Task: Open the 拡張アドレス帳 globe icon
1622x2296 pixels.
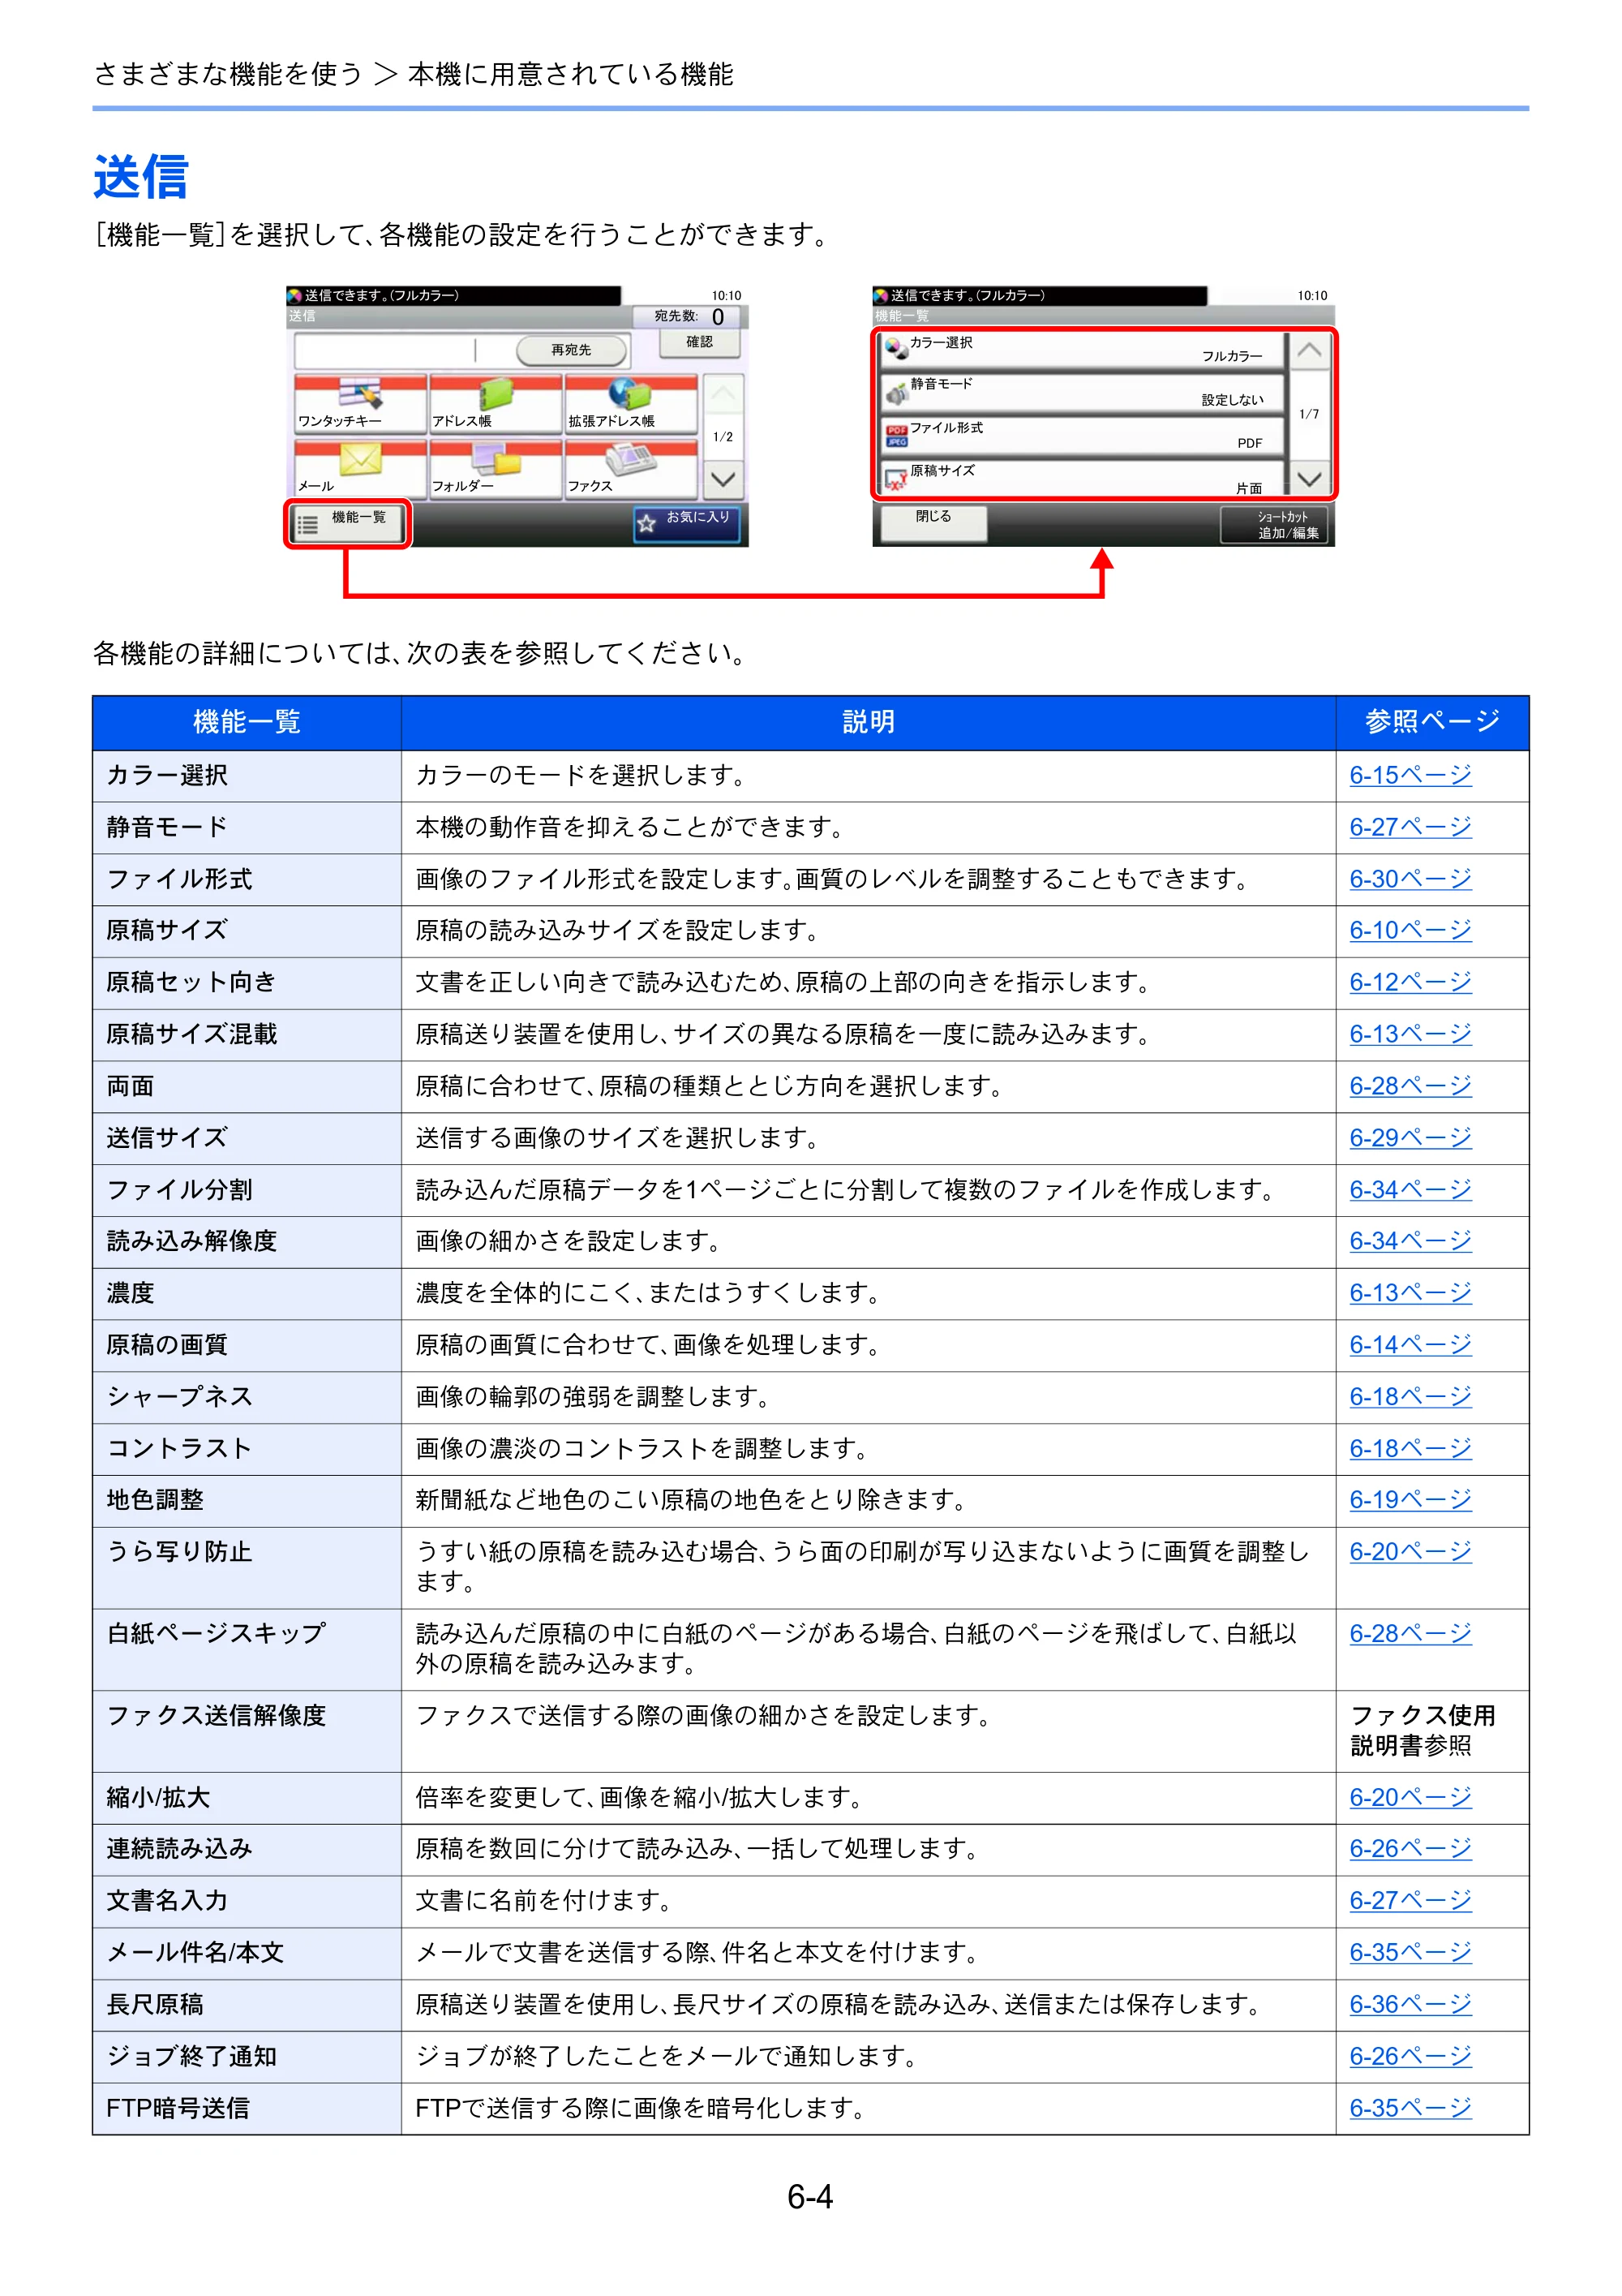Action: 631,404
